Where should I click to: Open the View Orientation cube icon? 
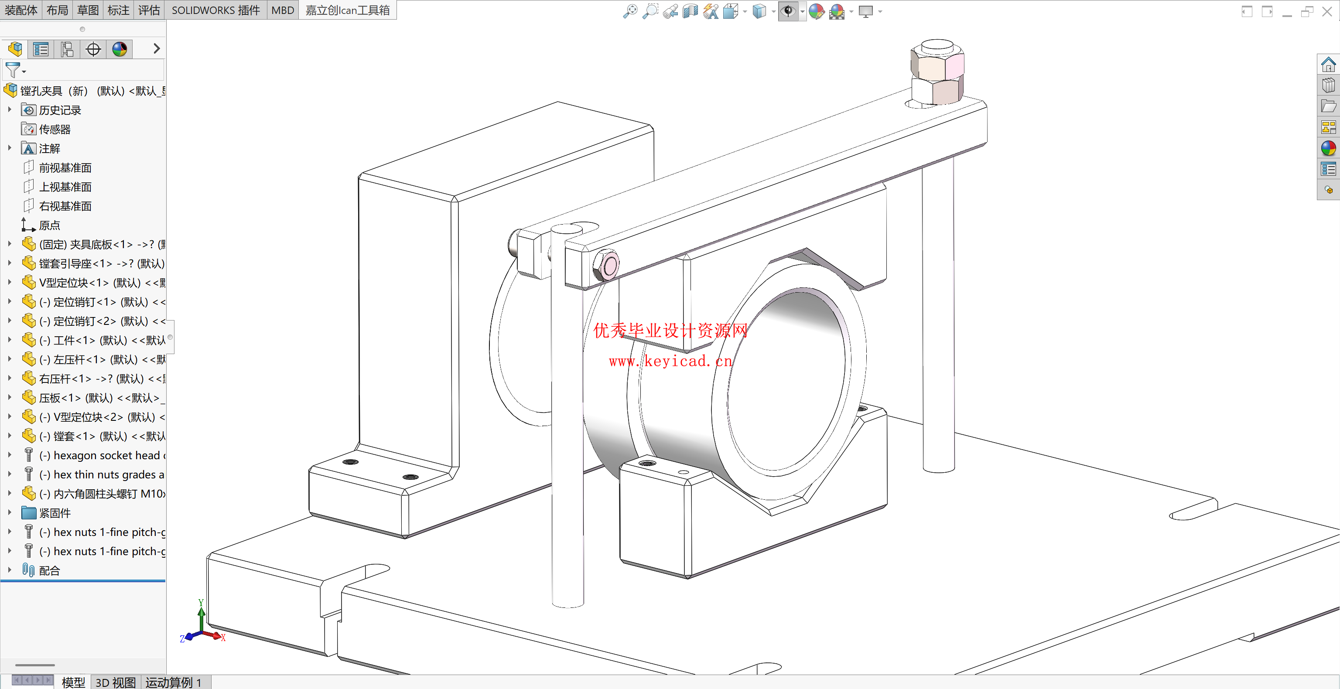(x=731, y=11)
